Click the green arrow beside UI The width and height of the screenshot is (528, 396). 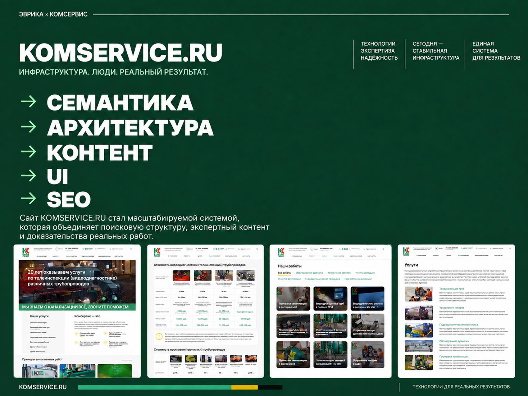[x=29, y=175]
